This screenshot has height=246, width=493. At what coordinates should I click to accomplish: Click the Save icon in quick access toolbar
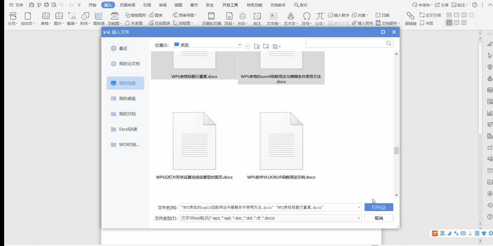(x=32, y=5)
